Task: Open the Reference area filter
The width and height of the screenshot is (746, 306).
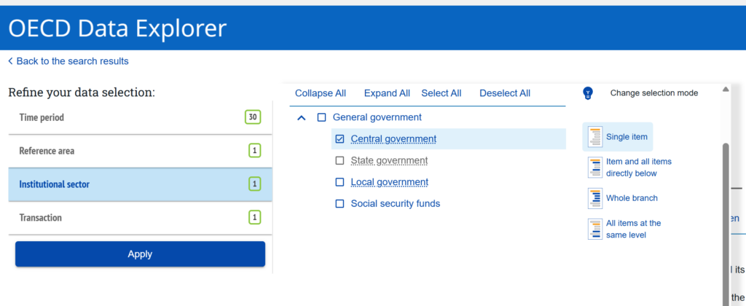Action: click(x=140, y=151)
